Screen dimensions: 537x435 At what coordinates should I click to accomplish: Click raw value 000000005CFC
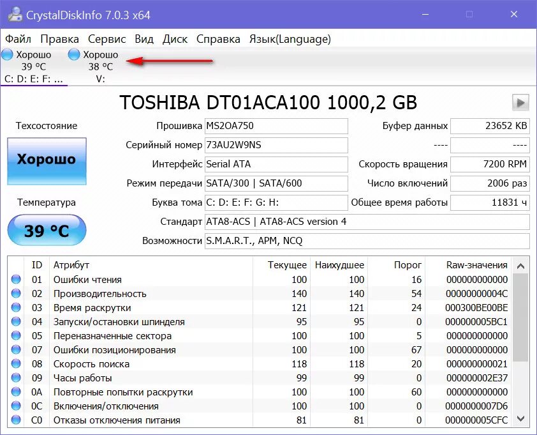[x=476, y=420]
